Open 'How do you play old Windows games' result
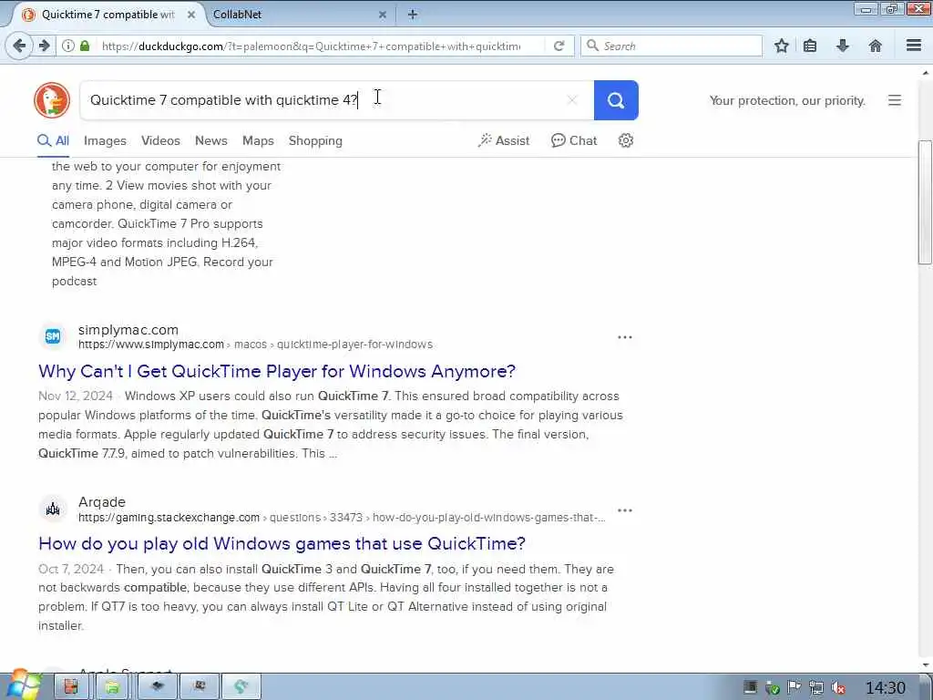This screenshot has width=933, height=700. (282, 543)
